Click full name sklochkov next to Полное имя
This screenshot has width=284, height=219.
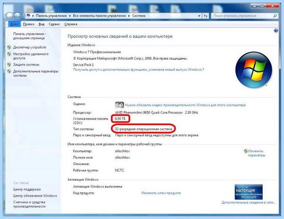[123, 158]
